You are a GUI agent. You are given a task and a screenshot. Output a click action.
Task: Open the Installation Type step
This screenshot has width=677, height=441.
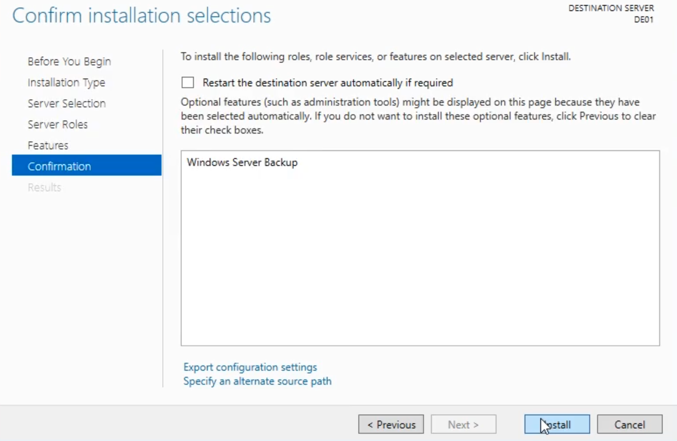(66, 82)
